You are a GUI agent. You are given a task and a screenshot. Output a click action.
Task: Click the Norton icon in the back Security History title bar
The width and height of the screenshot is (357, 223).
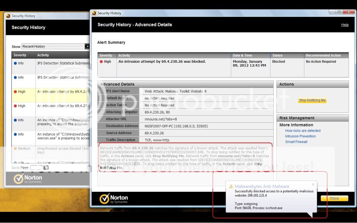tap(8, 16)
